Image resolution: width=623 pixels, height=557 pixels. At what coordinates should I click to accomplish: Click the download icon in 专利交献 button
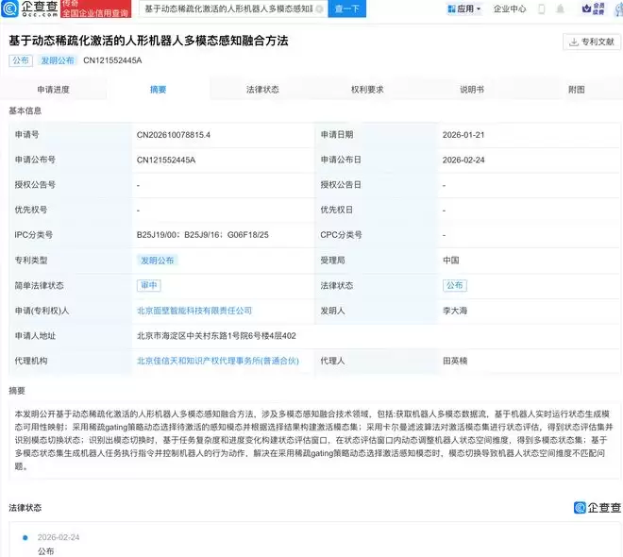(574, 42)
